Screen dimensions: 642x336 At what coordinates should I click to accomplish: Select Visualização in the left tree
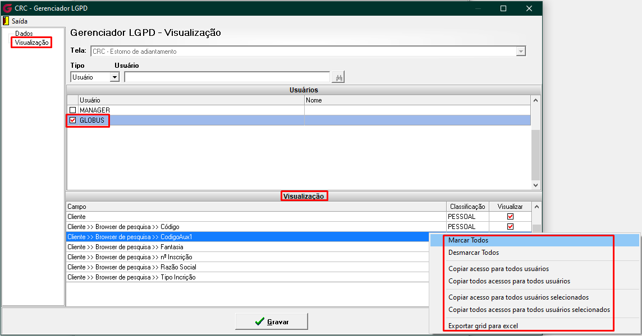click(x=31, y=43)
